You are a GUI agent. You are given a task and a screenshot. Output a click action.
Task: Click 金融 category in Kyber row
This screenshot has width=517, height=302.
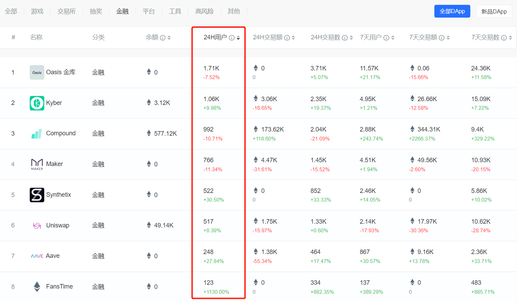(x=98, y=103)
